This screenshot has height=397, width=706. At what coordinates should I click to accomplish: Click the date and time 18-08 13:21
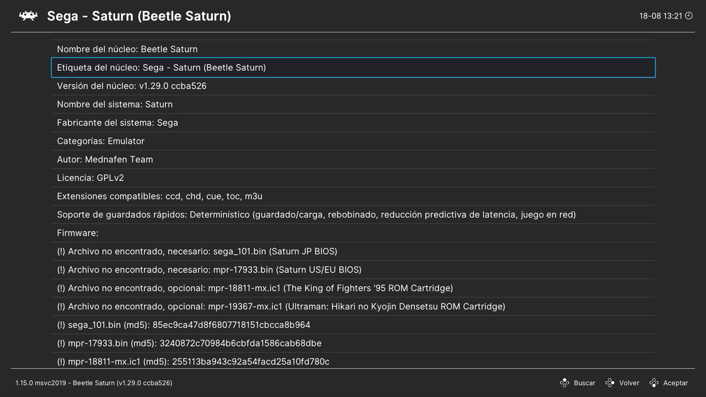661,16
